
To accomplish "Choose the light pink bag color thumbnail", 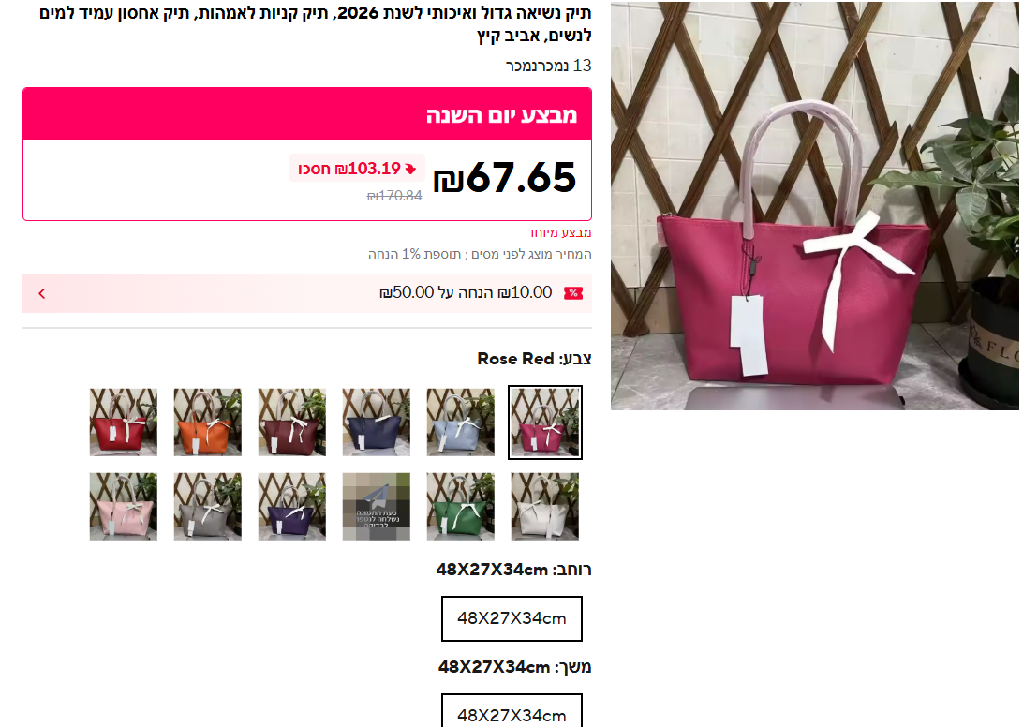I will click(x=124, y=507).
